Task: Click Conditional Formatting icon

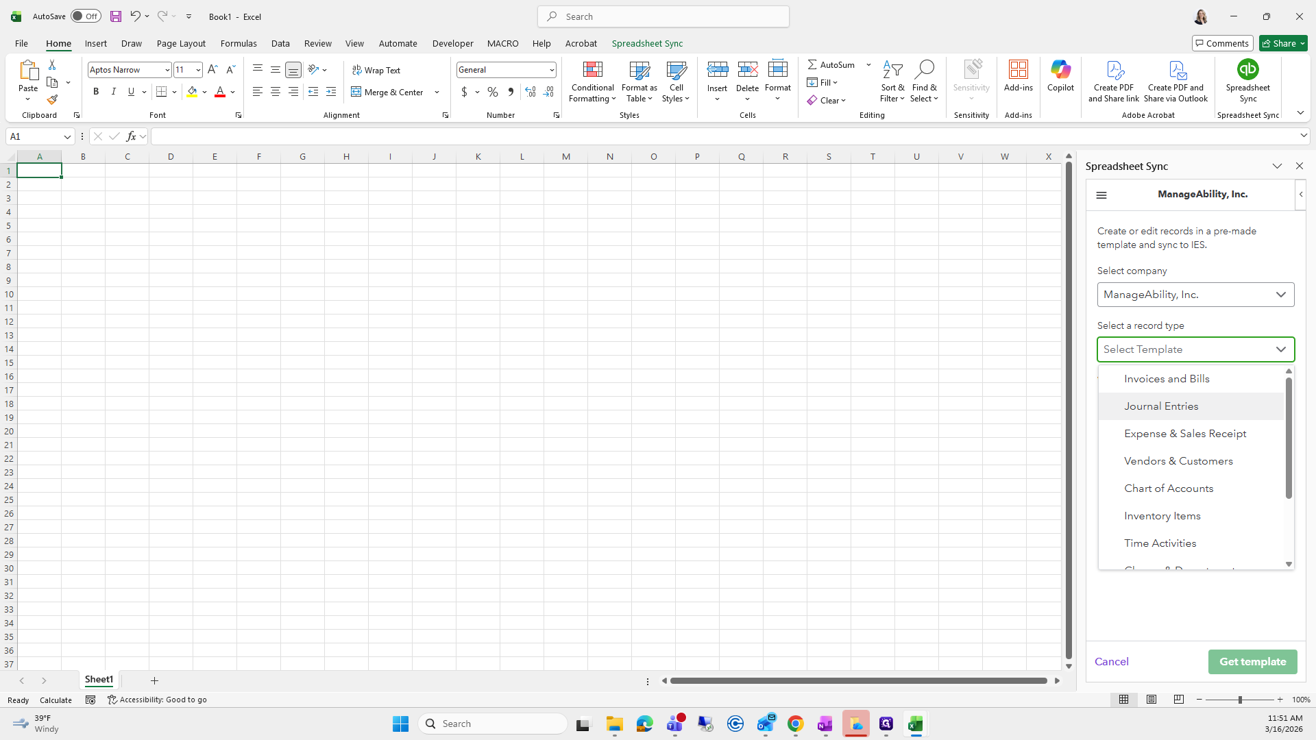Action: (x=592, y=71)
